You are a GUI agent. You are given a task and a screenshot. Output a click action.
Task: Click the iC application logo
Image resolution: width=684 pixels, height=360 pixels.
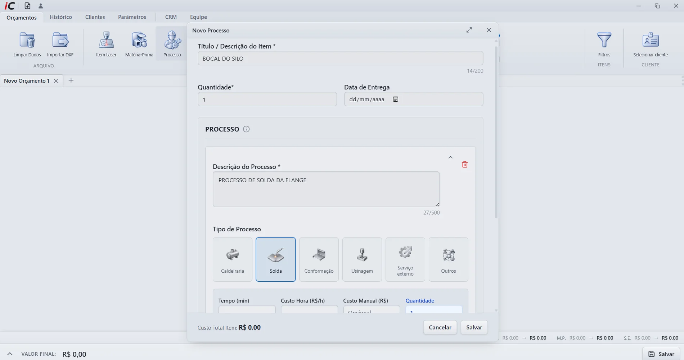tap(10, 6)
